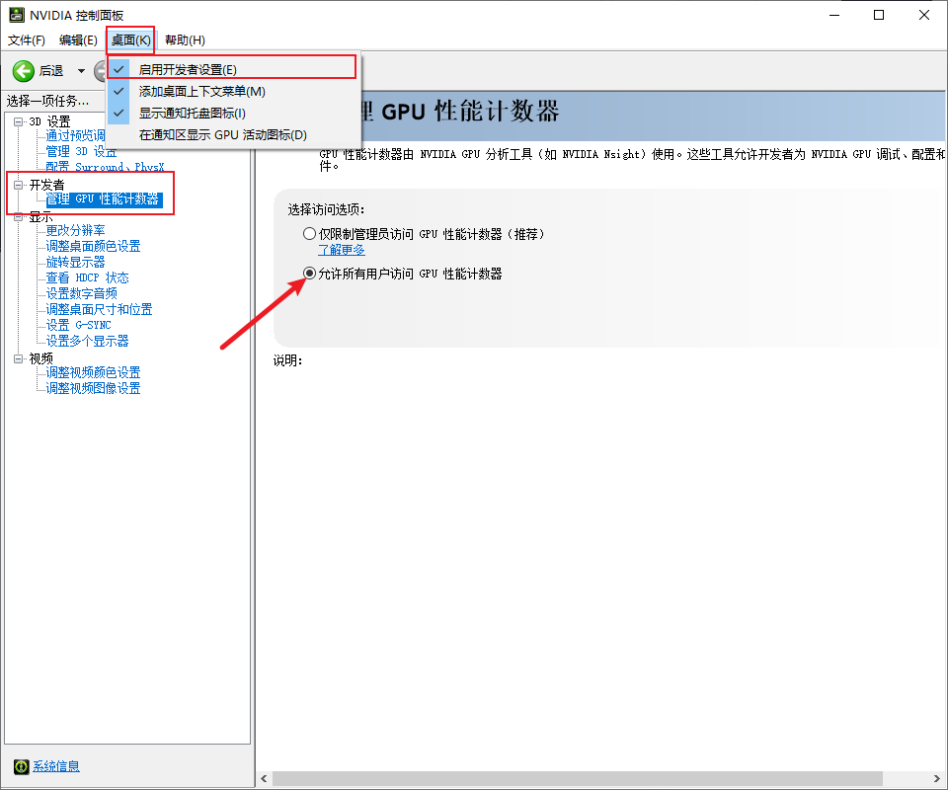
Task: Open the Back history dropdown arrow
Action: (81, 71)
